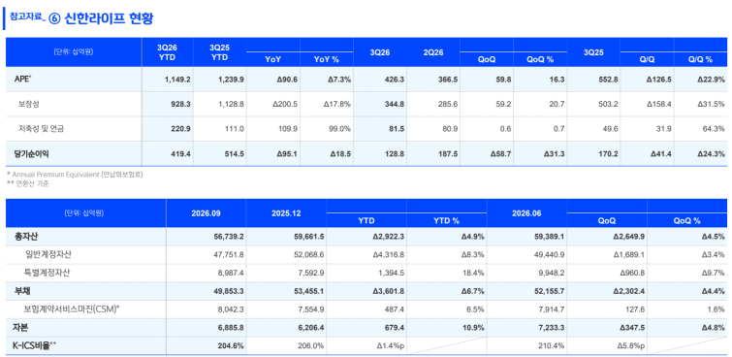The height and width of the screenshot is (357, 732).
Task: Click the 'Q/Q %' column header
Action: tap(701, 60)
